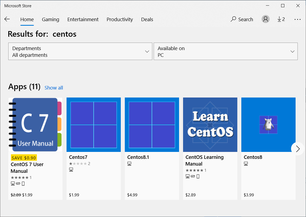This screenshot has height=217, width=306.
Task: Click the CentOS 7 User Manual title
Action: point(27,168)
